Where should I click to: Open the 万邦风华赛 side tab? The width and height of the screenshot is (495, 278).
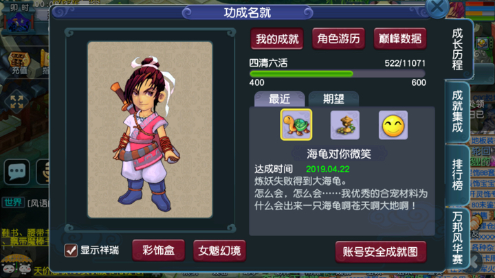pyautogui.click(x=457, y=238)
